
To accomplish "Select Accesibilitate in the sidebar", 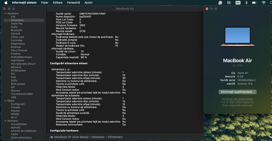I will click(19, 124).
